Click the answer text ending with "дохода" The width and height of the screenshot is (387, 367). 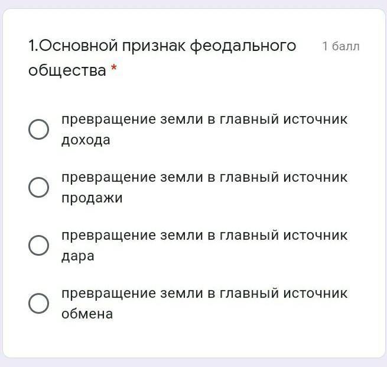[204, 130]
